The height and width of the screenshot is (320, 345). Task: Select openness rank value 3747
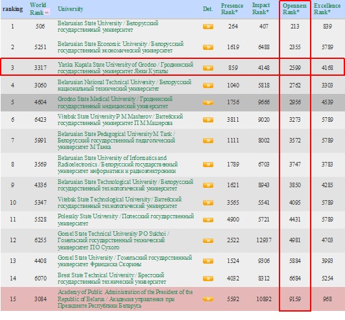(x=294, y=164)
